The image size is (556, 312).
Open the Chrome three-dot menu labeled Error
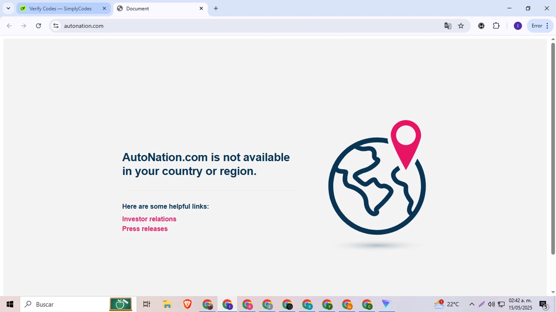click(540, 26)
